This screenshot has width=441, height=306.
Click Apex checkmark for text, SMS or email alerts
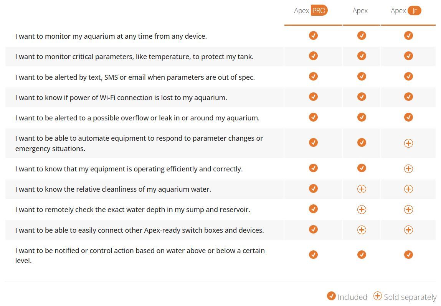point(362,76)
